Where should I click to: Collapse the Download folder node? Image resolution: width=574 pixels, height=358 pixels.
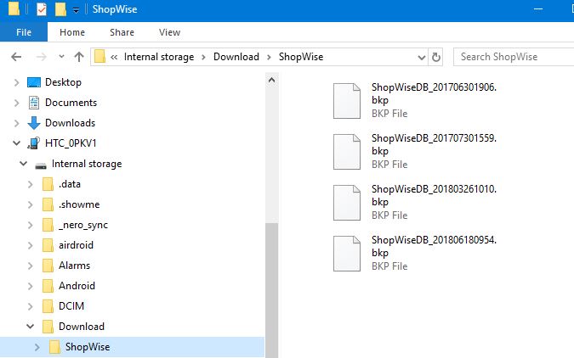point(31,327)
